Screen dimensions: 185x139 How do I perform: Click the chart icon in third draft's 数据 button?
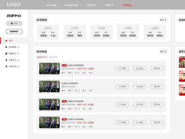pyautogui.click(x=138, y=104)
